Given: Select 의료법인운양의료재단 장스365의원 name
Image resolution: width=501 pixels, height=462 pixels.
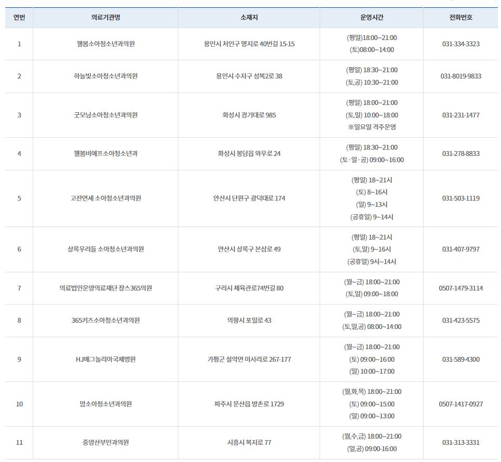Looking at the screenshot, I should (x=106, y=288).
